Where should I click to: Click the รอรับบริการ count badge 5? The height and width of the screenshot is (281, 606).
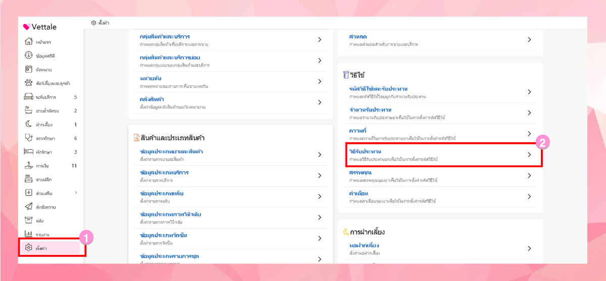75,97
